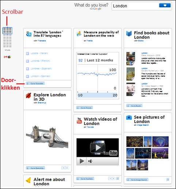This screenshot has width=176, height=189.
Task: Expand the Image Search card to fullscreen
Action: (168, 179)
